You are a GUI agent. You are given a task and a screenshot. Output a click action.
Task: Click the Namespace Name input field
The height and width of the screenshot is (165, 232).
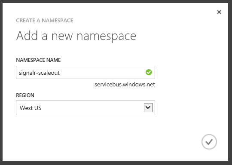(x=85, y=72)
